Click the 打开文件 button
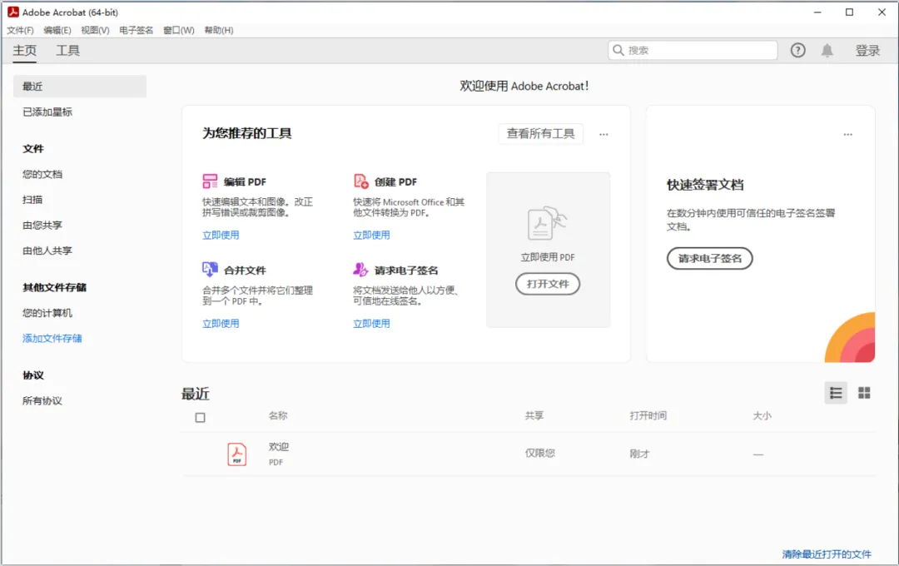 tap(548, 284)
